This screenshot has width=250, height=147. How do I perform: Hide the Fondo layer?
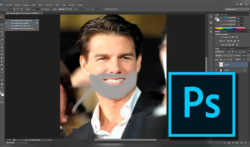[216, 70]
